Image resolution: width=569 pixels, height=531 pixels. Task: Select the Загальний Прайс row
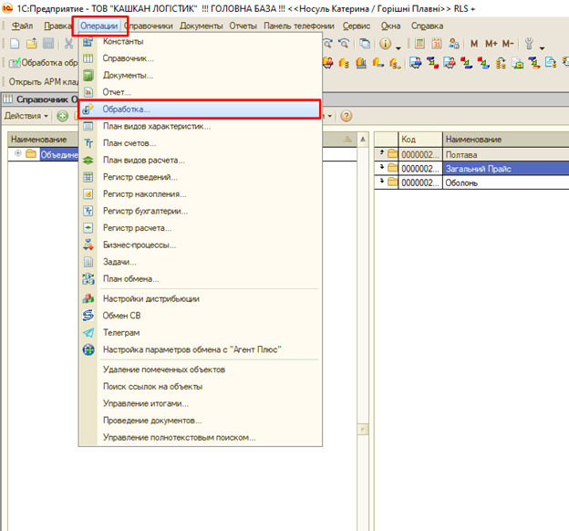[x=471, y=169]
